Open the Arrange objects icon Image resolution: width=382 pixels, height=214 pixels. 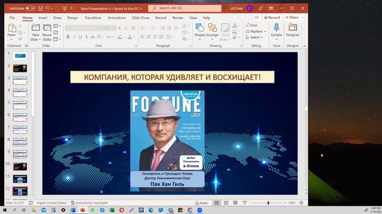click(212, 28)
